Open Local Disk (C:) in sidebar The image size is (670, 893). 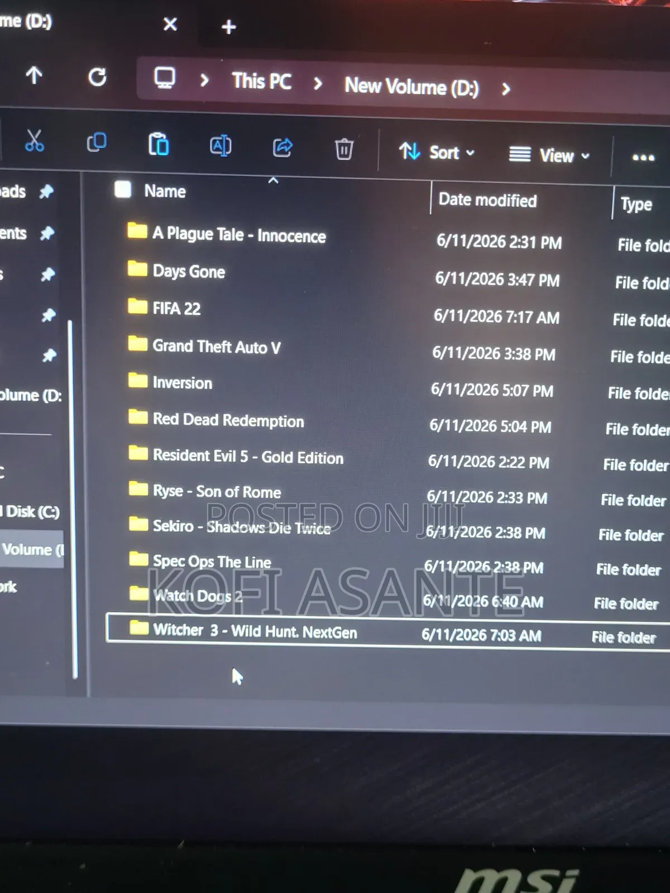(x=30, y=511)
